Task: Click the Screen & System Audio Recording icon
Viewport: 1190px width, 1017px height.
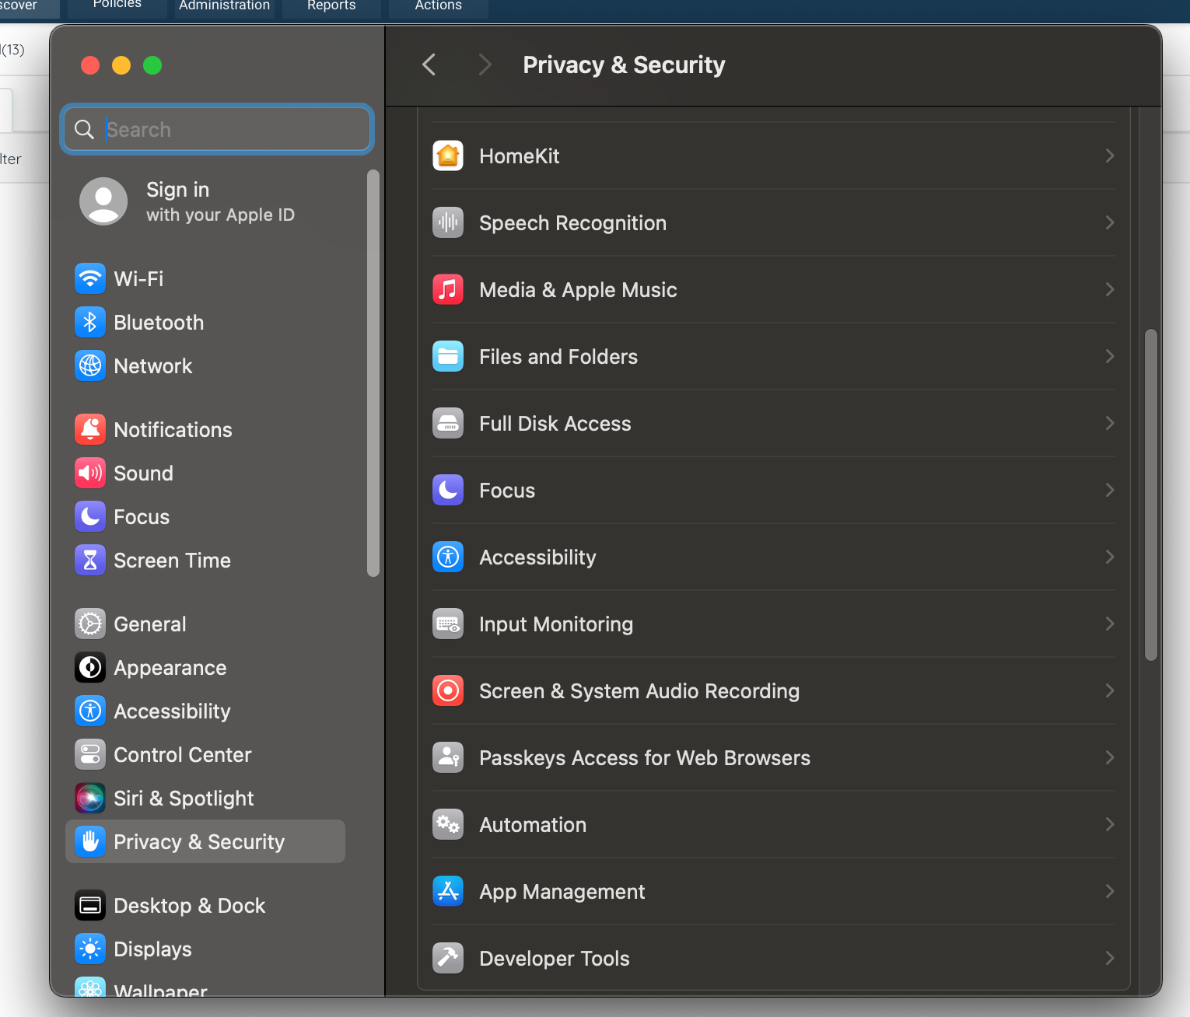Action: [x=448, y=691]
